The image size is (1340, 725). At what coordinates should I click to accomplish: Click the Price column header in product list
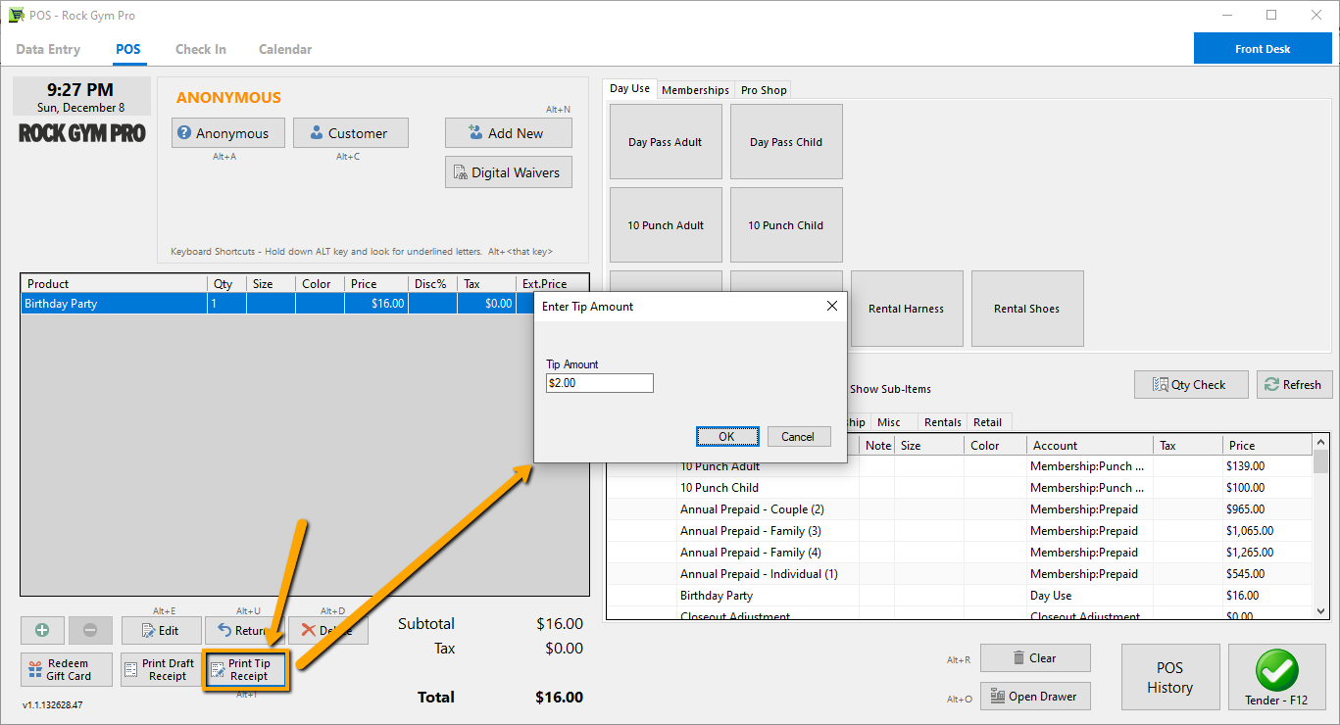[x=1267, y=445]
